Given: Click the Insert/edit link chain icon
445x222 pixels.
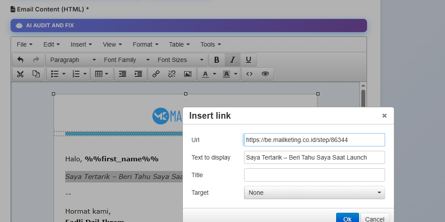Looking at the screenshot, I should pos(156,74).
